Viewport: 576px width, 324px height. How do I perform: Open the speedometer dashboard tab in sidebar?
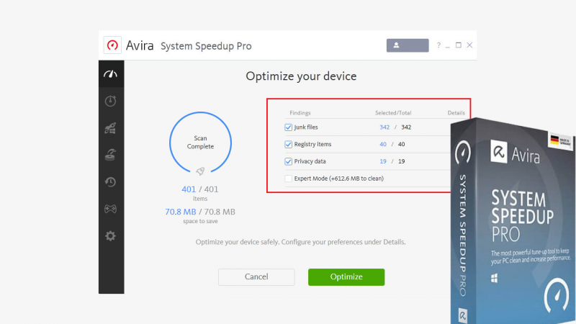pos(111,74)
